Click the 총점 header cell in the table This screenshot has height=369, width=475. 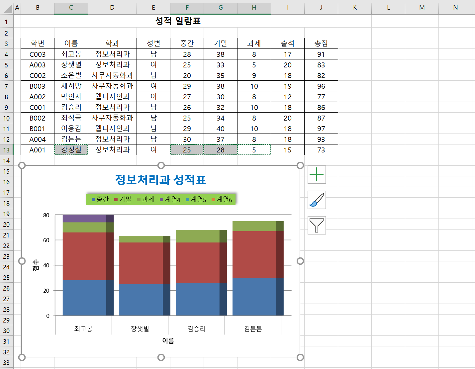(321, 44)
